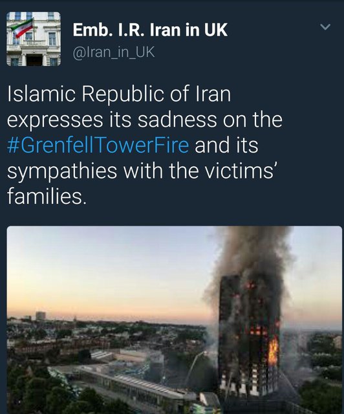The height and width of the screenshot is (414, 344).
Task: Tap the distant high-rise on the photo skyline
Action: (x=41, y=316)
